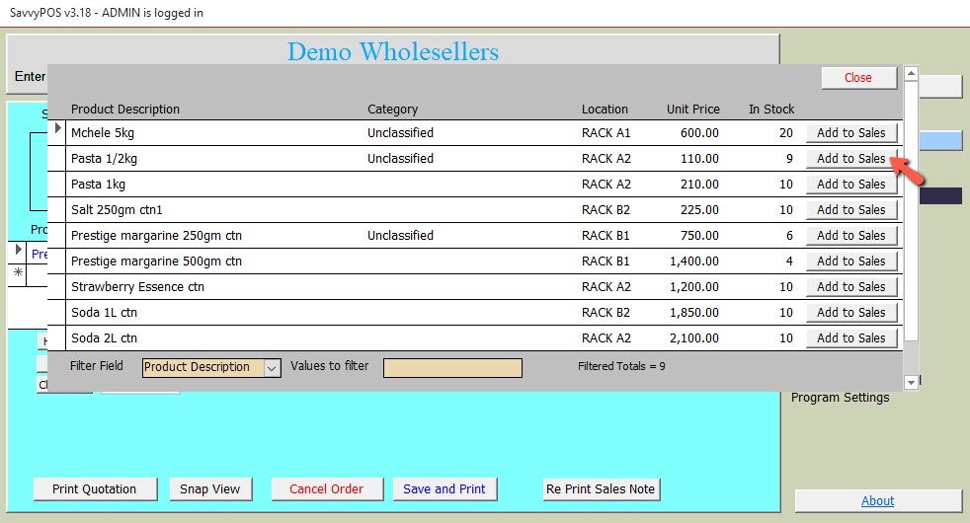The width and height of the screenshot is (970, 523).
Task: Click the Values to filter input box
Action: pos(452,367)
